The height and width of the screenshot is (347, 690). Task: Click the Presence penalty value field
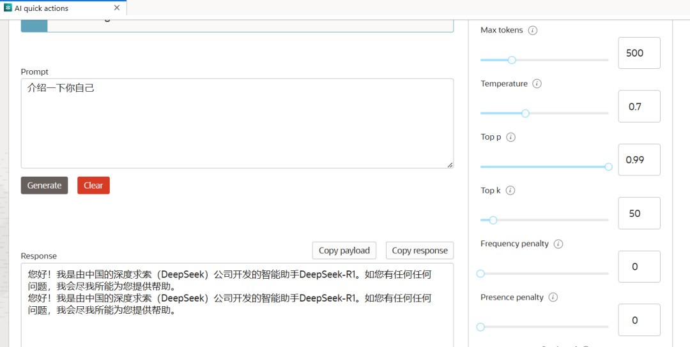click(x=639, y=320)
